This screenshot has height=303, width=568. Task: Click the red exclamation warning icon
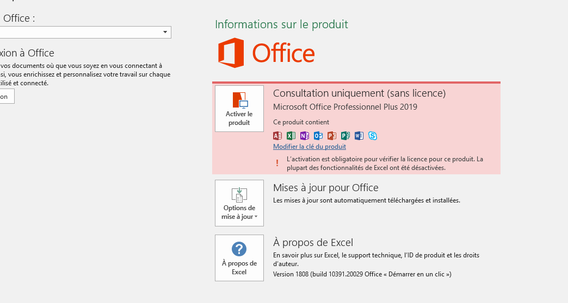277,163
